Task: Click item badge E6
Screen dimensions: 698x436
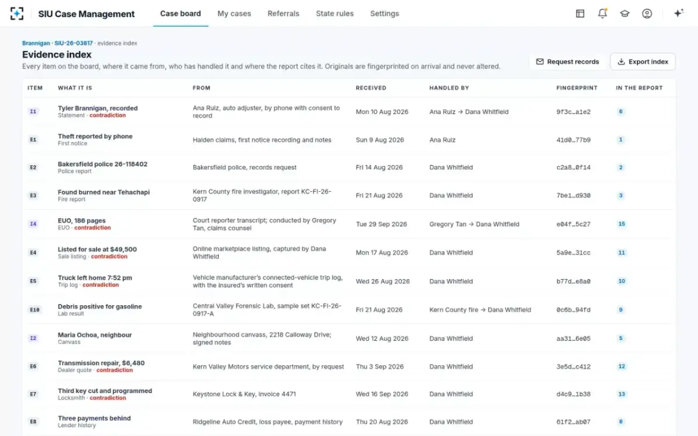Action: (x=33, y=366)
